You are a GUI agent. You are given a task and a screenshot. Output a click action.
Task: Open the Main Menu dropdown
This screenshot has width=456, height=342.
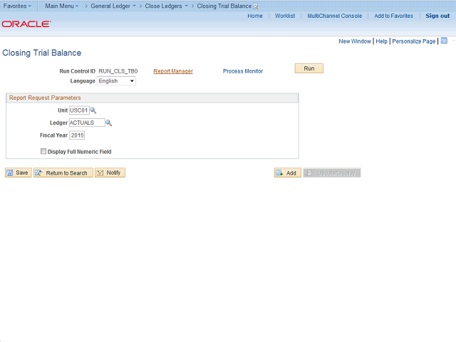(62, 6)
